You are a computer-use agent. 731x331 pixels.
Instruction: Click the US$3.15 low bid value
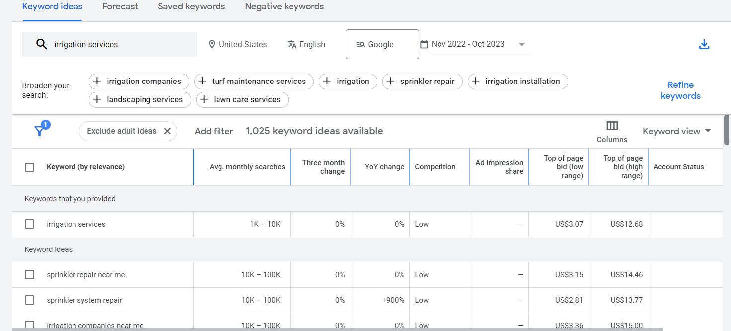tap(569, 275)
